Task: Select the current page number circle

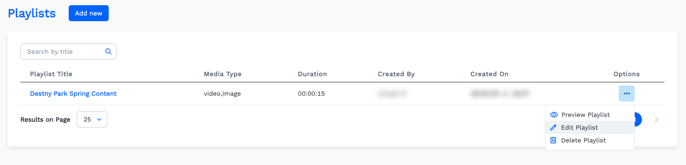Action: tap(638, 119)
